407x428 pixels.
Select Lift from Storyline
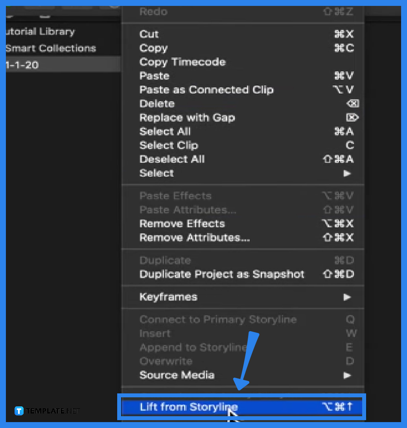click(188, 407)
